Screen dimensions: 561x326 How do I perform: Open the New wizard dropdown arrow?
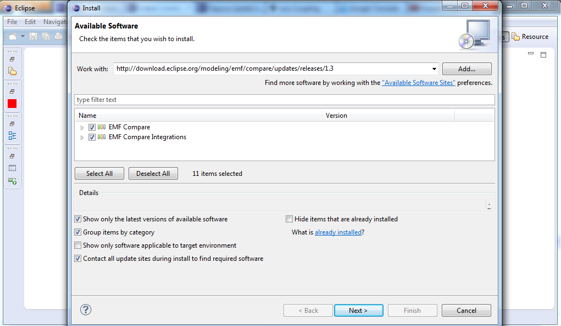click(x=23, y=36)
